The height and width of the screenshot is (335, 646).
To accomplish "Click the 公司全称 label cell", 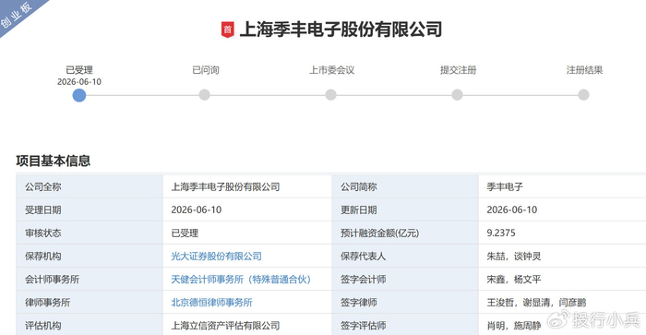I will (x=90, y=186).
